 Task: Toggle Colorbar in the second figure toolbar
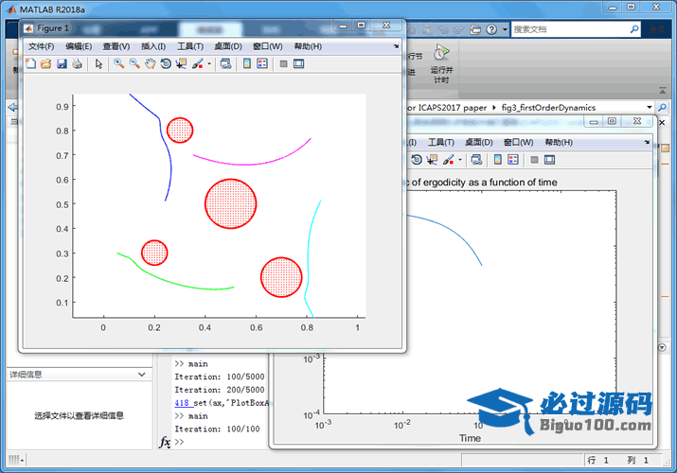click(x=497, y=160)
